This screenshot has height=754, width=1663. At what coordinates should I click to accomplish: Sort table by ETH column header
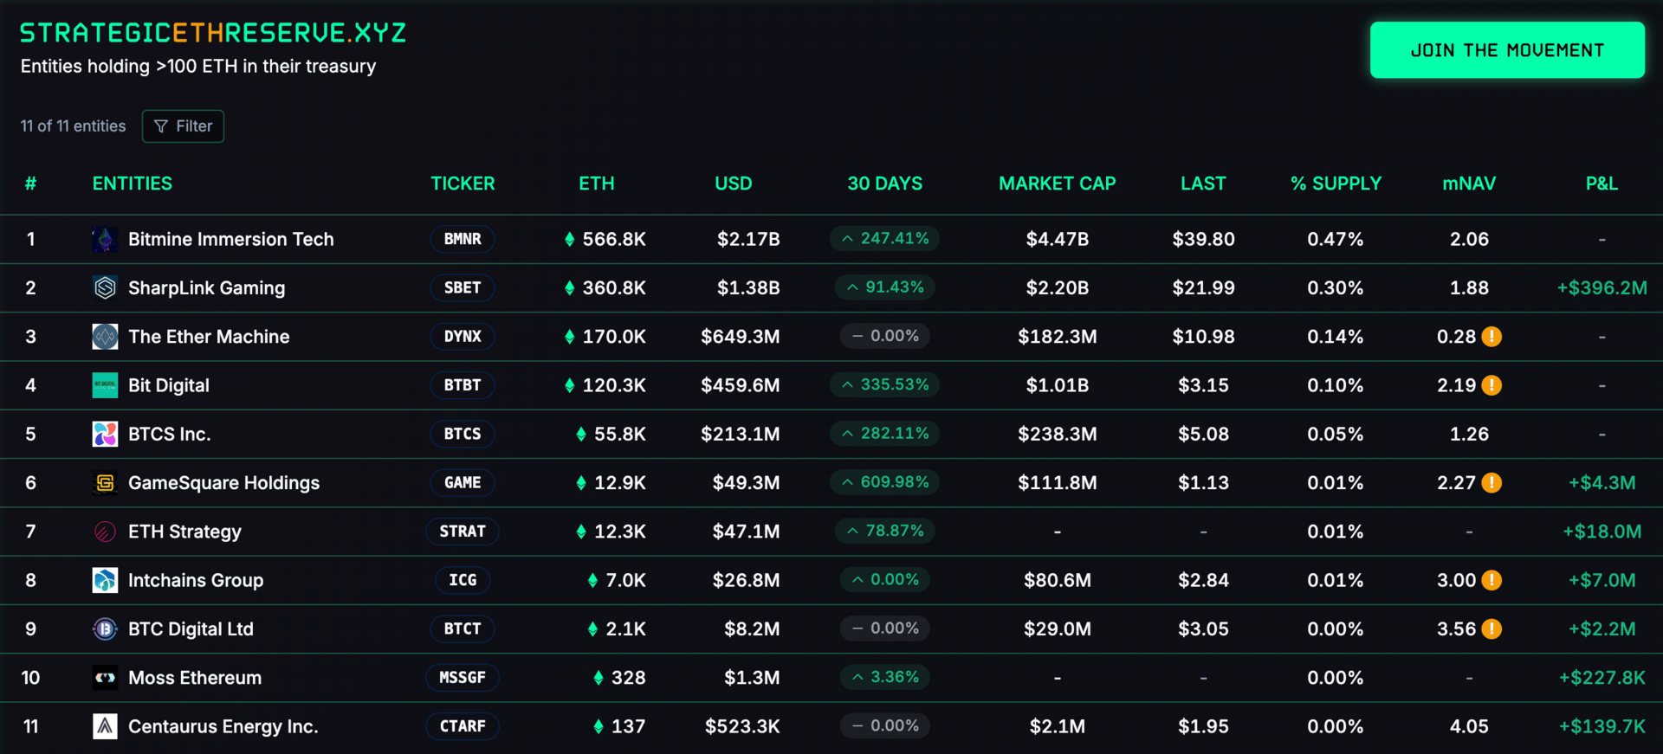point(597,184)
